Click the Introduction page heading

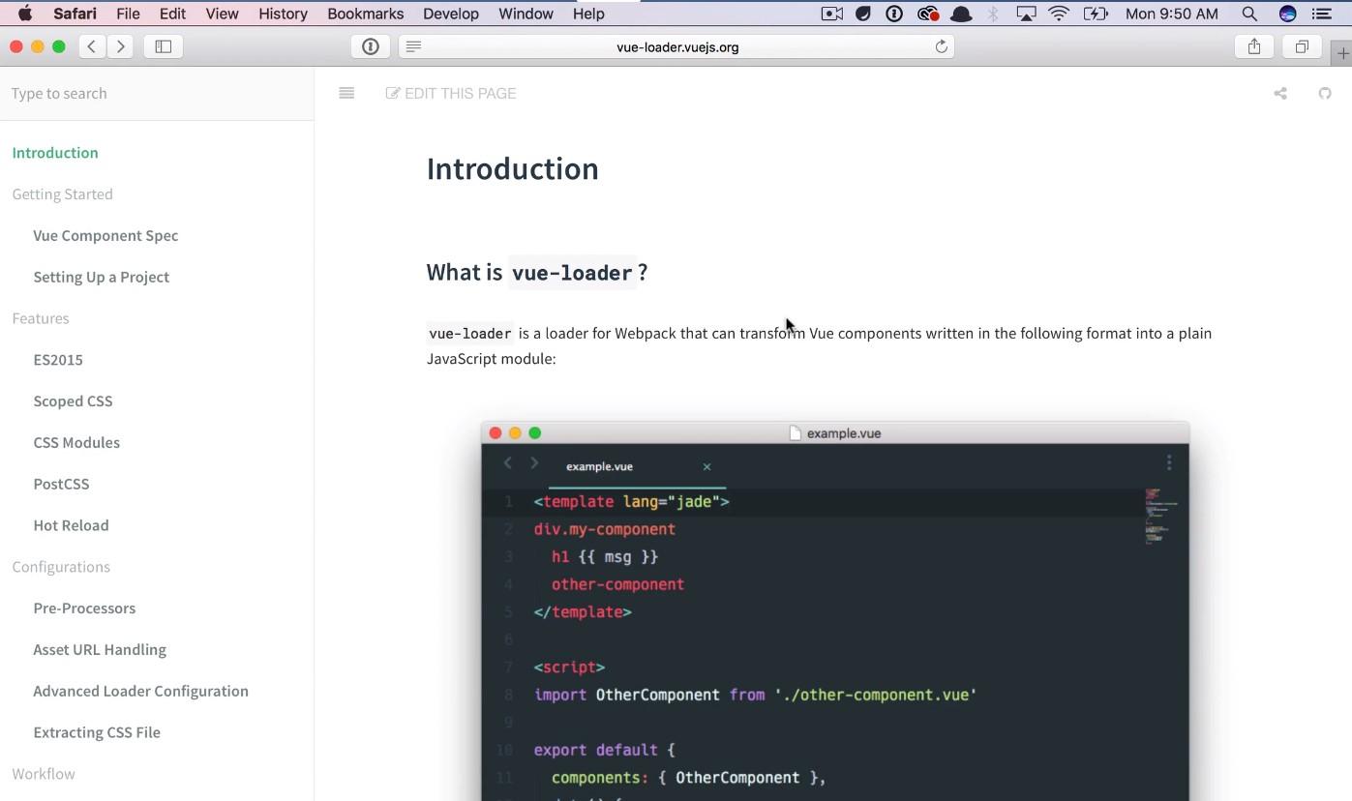click(x=513, y=169)
